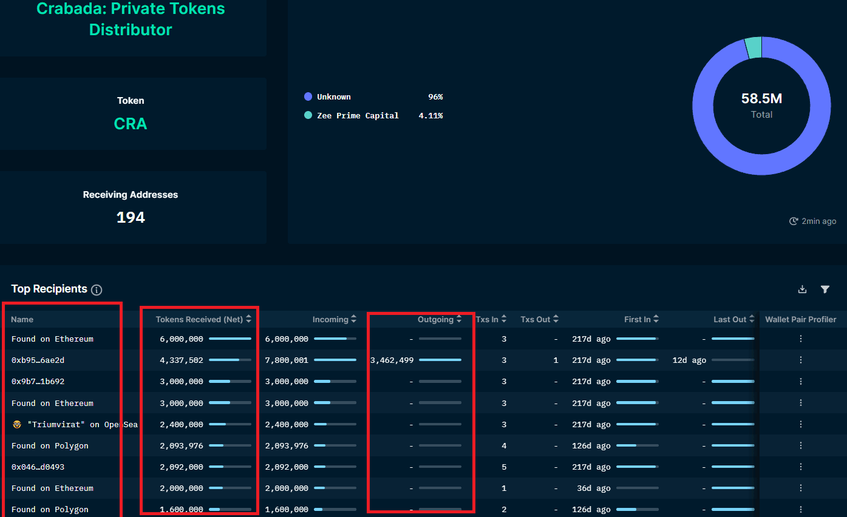Open the Top Recipients filter funnel
This screenshot has width=847, height=517.
coord(825,289)
